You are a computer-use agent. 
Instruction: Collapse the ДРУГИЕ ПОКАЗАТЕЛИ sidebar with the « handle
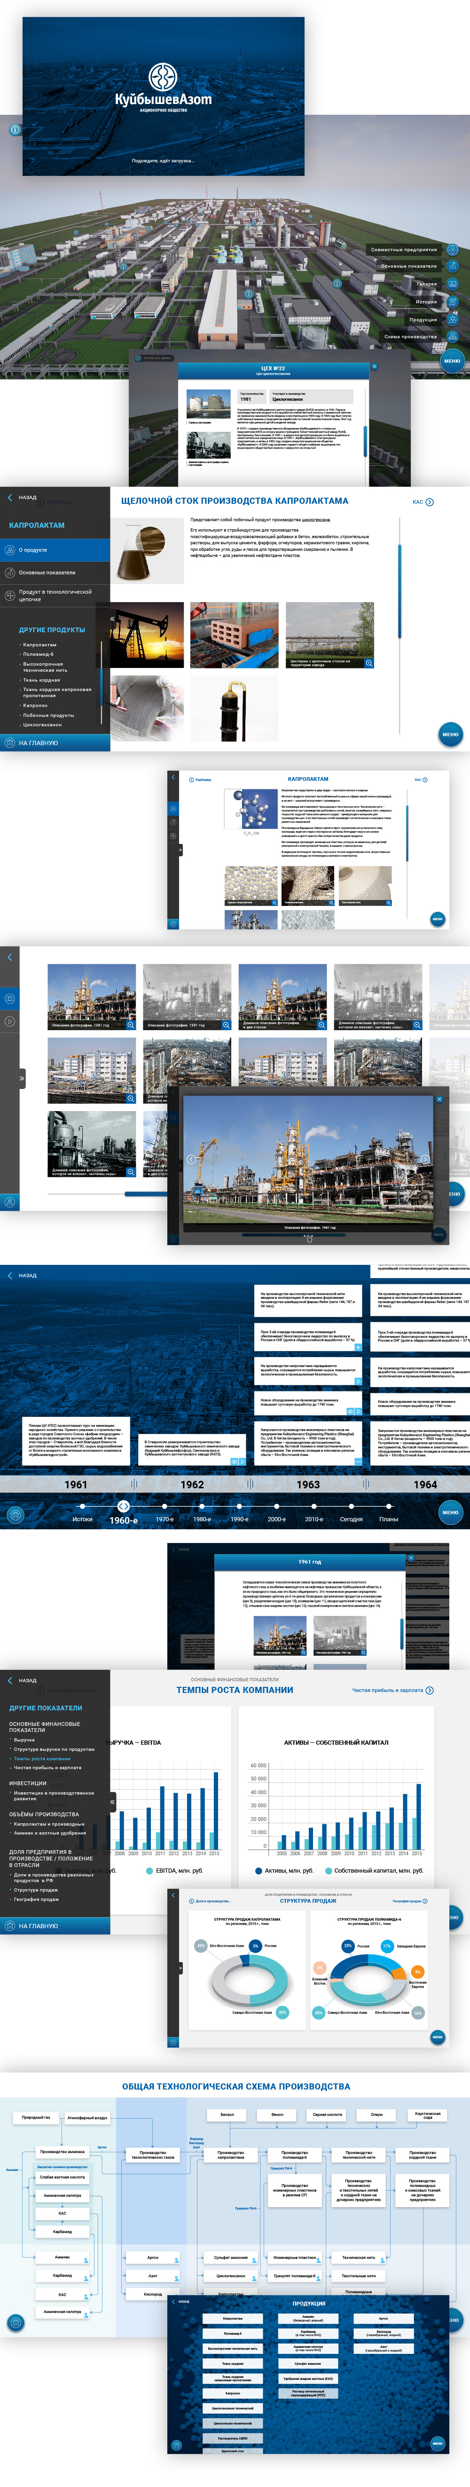click(x=113, y=1803)
